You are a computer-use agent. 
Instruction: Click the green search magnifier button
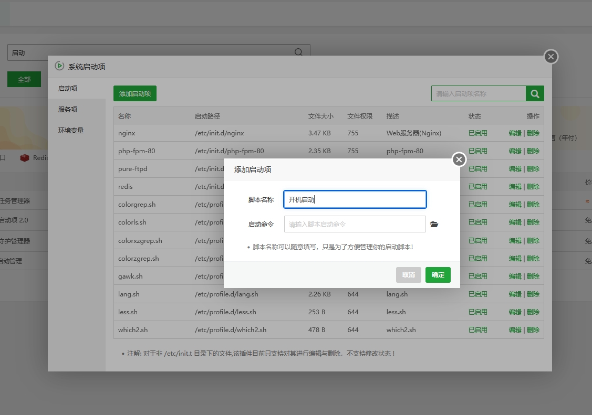coord(535,93)
